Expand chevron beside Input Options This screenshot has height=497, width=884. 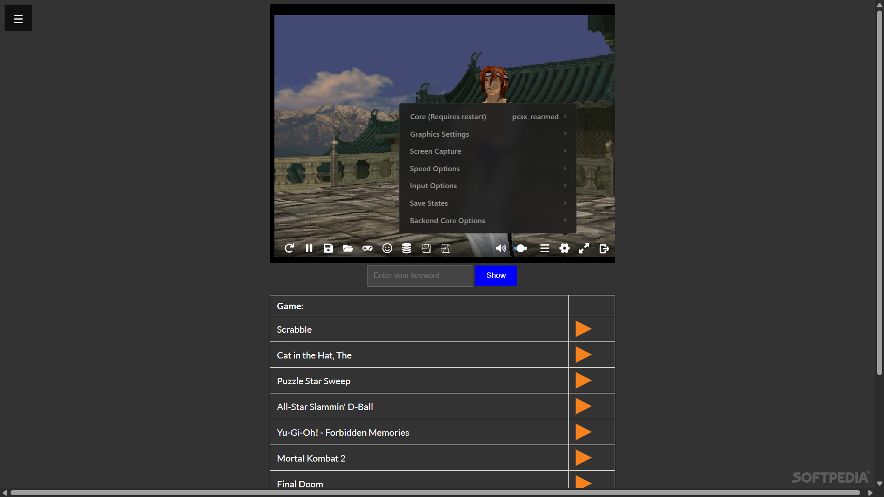point(565,185)
